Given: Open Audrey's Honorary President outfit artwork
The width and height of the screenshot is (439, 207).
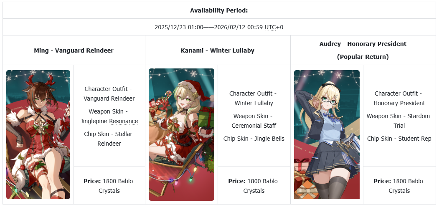Looking at the screenshot, I should (327, 134).
